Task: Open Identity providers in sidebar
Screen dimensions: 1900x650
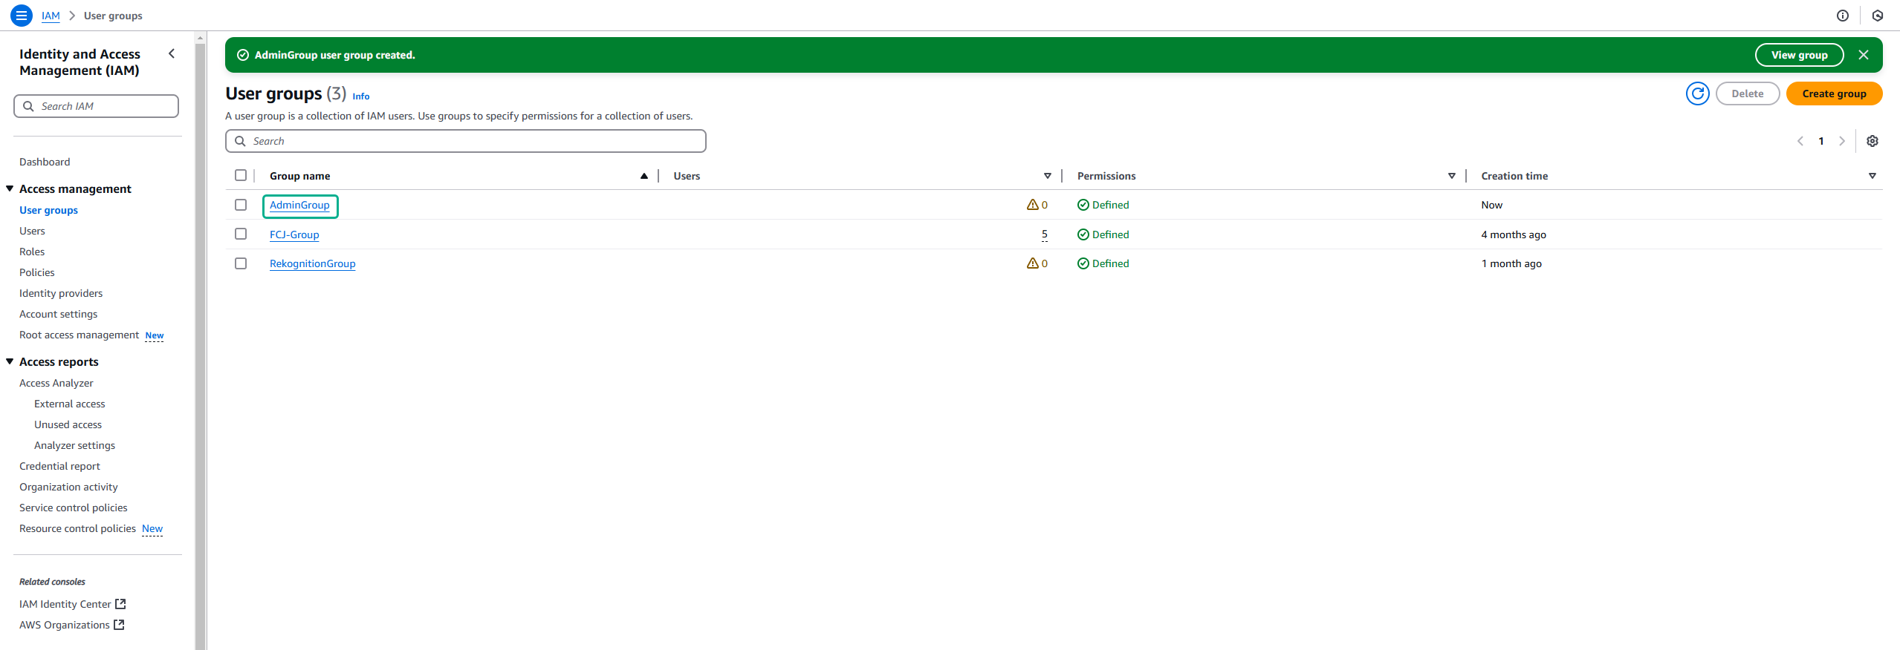Action: [61, 293]
